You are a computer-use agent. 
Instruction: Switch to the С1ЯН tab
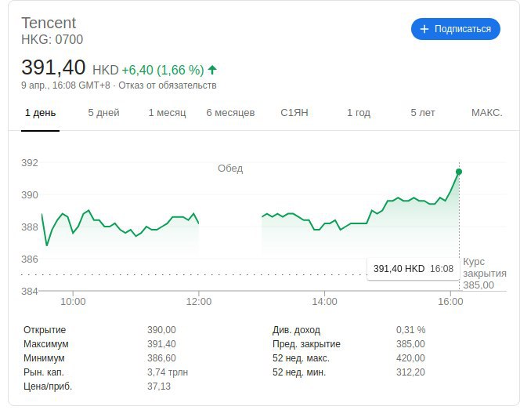294,113
